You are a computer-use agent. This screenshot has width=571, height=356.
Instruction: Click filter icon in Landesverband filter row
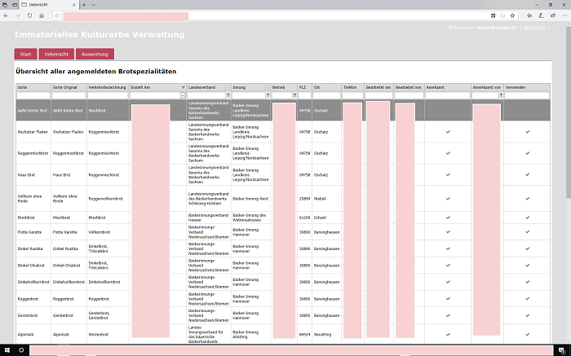[x=227, y=95]
